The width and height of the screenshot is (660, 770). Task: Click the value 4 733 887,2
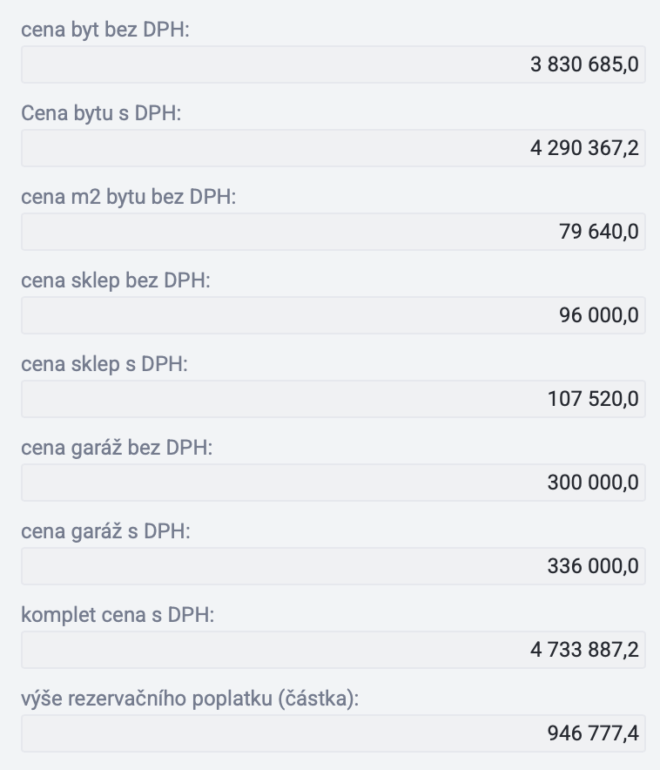click(x=584, y=650)
